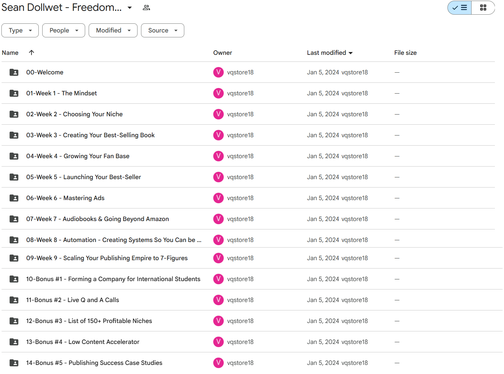504x374 pixels.
Task: Click owner avatar in 11-Bonus #2 row
Action: (x=218, y=300)
